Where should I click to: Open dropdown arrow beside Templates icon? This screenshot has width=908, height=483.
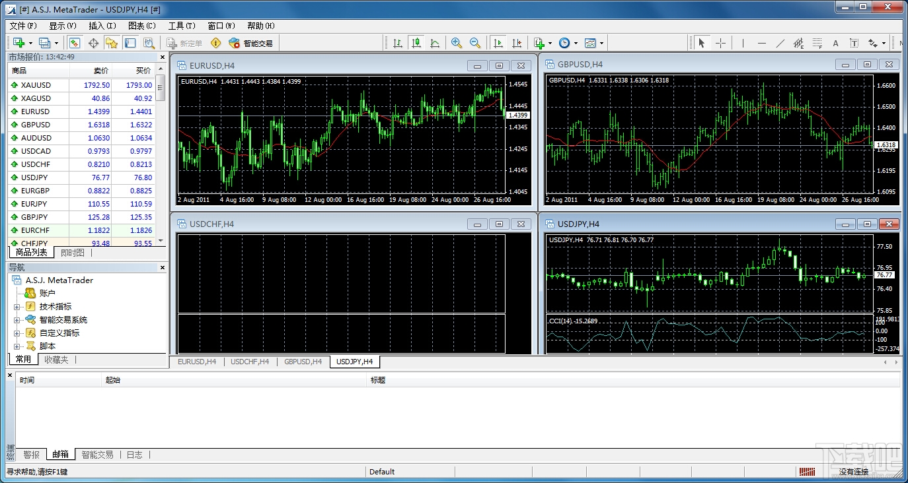click(601, 44)
